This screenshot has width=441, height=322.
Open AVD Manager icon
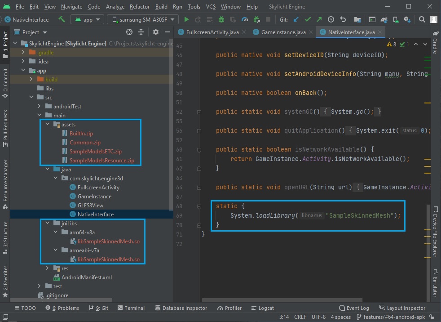click(x=396, y=19)
